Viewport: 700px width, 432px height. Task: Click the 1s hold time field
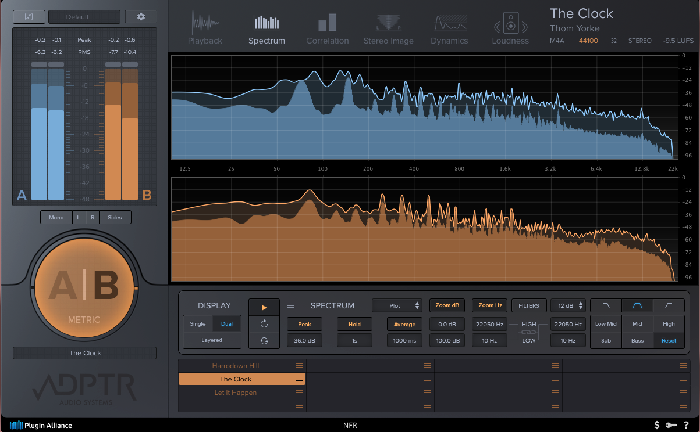point(354,341)
